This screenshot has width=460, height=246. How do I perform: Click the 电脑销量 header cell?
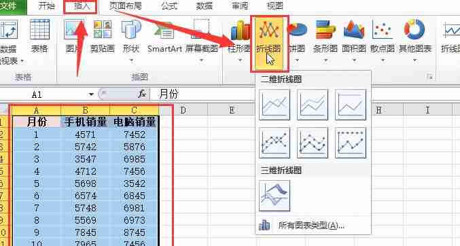(x=134, y=122)
